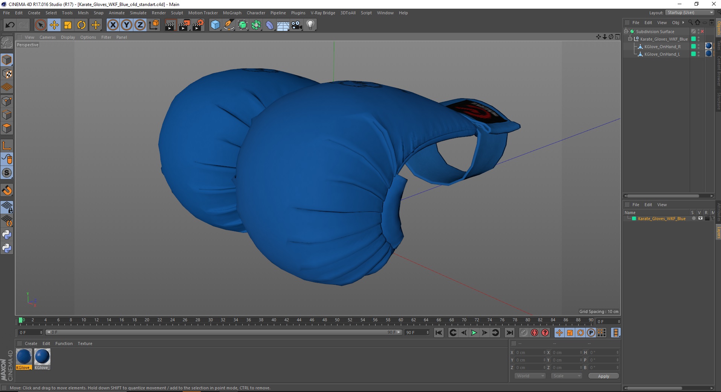Click Make Editable in the left toolbar

7,43
